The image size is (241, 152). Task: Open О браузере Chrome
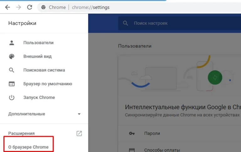tap(29, 147)
